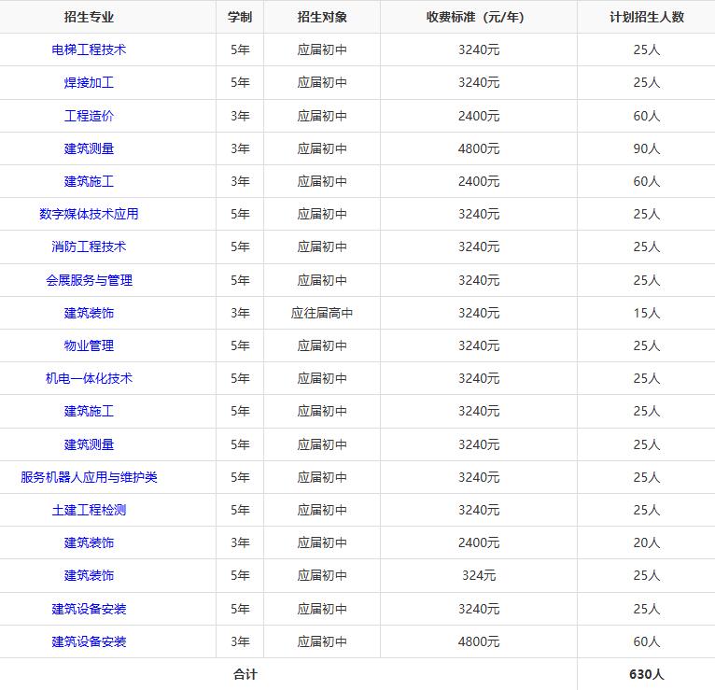Click the 招生专业 column header
The height and width of the screenshot is (690, 715).
click(x=89, y=17)
